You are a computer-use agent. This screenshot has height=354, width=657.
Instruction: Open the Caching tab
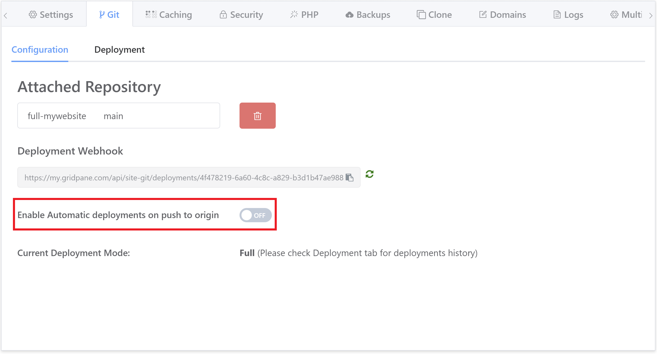pyautogui.click(x=169, y=15)
